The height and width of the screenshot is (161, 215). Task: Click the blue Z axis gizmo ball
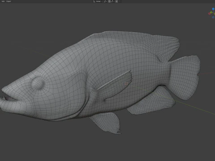[x=213, y=9]
